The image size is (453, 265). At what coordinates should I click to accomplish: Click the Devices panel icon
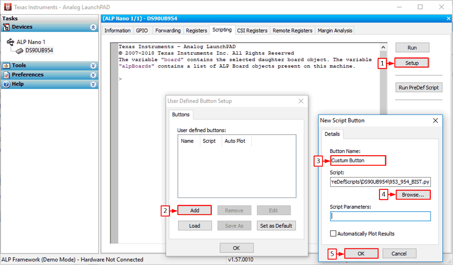click(6, 27)
